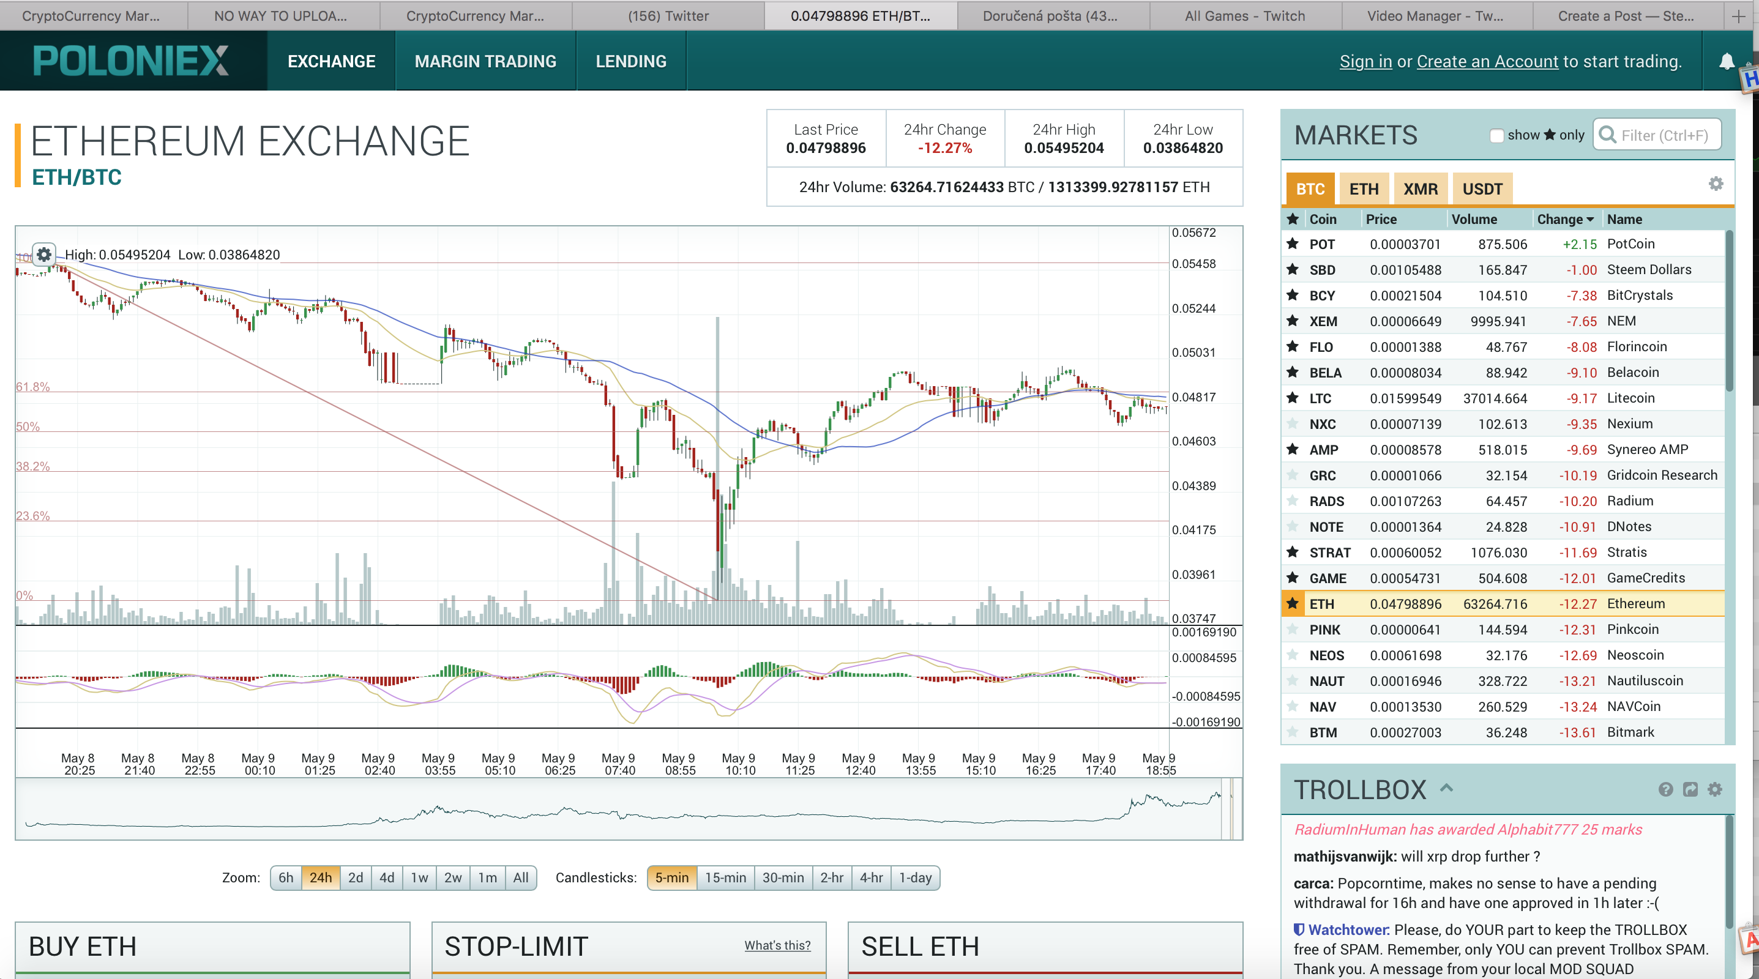The image size is (1759, 979).
Task: Open the chart settings gear icon
Action: tap(45, 255)
